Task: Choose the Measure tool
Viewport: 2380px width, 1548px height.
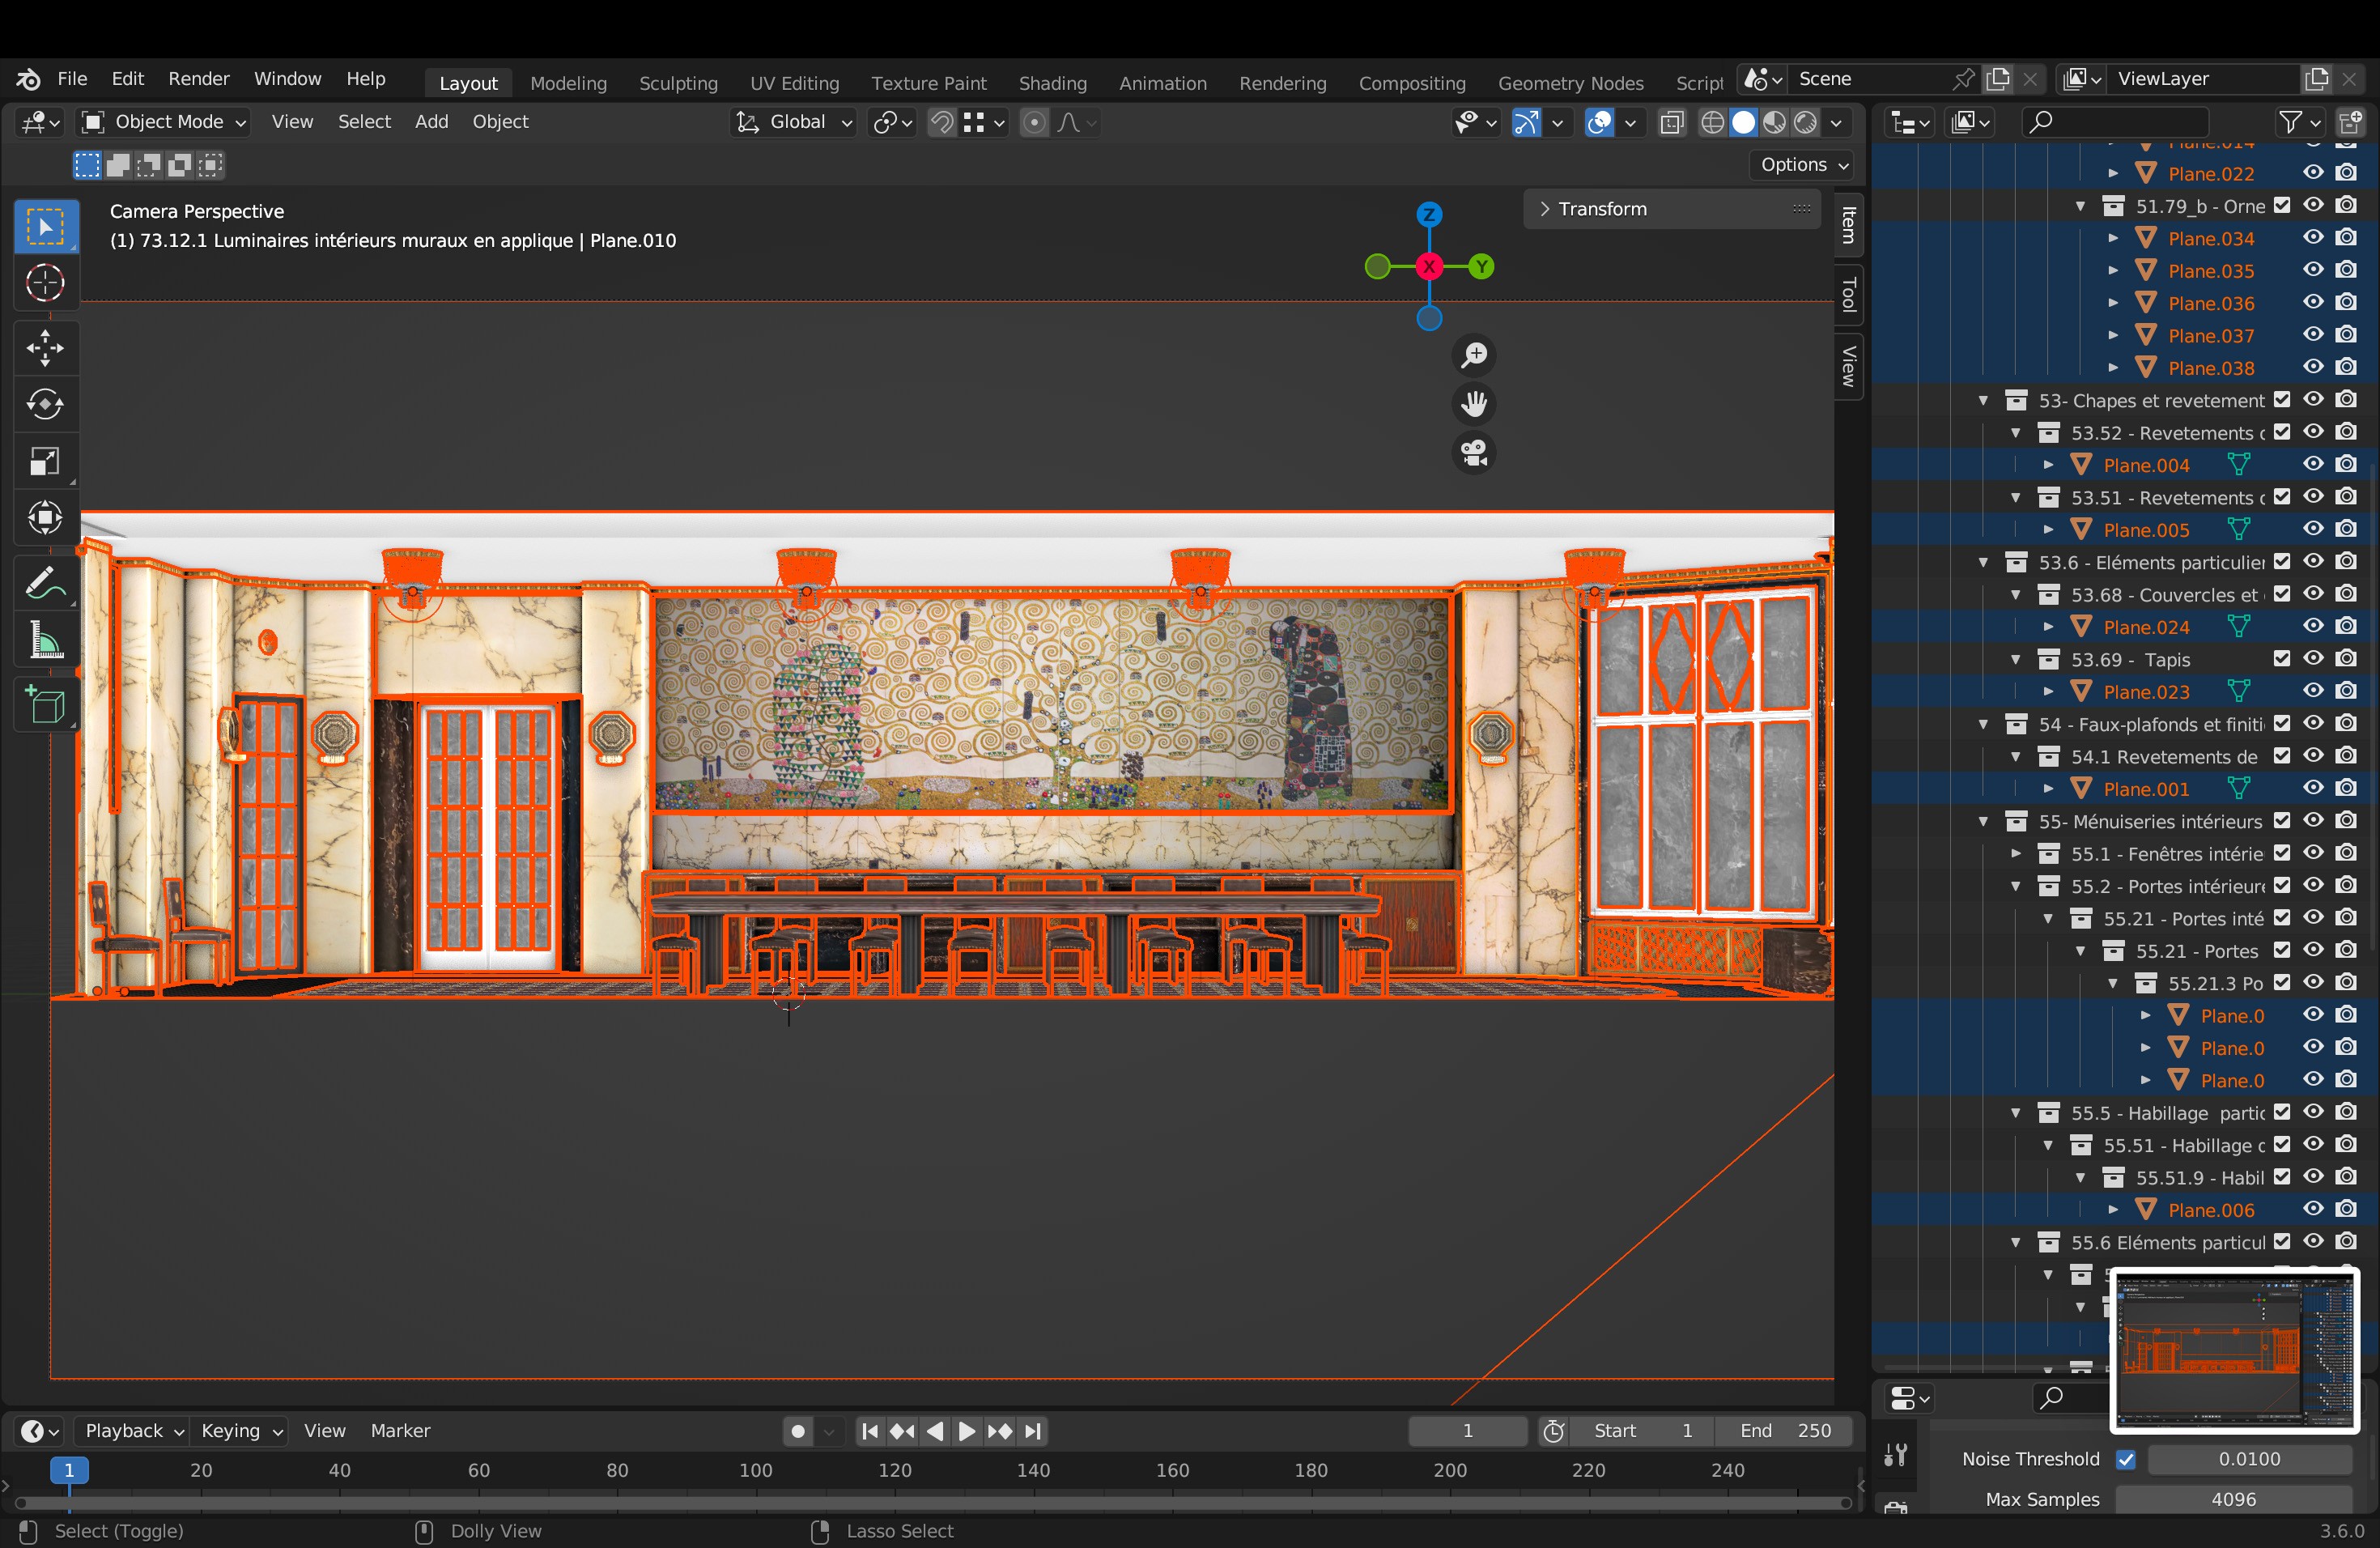Action: tap(45, 640)
